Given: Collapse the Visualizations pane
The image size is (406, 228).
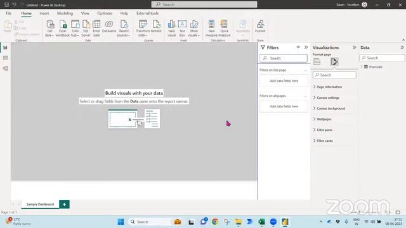Looking at the screenshot, I should [354, 47].
